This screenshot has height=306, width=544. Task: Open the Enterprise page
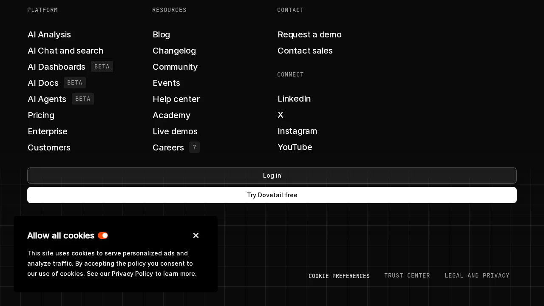pos(48,131)
